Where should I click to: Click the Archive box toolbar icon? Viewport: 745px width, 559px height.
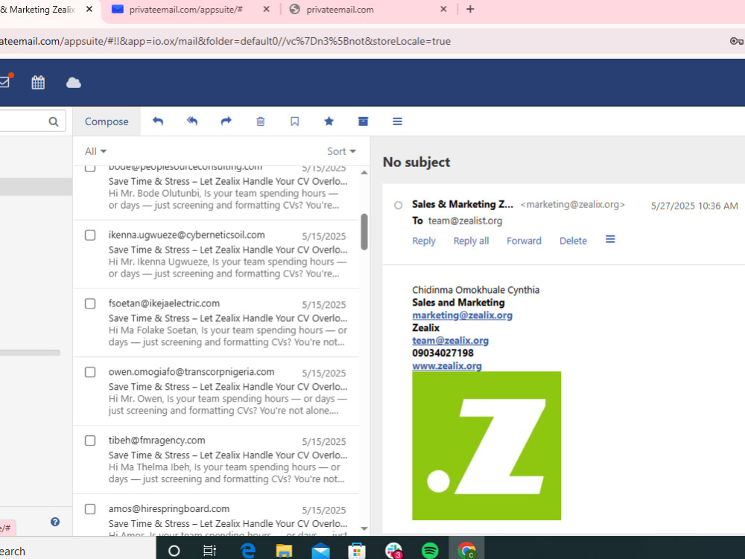[363, 121]
